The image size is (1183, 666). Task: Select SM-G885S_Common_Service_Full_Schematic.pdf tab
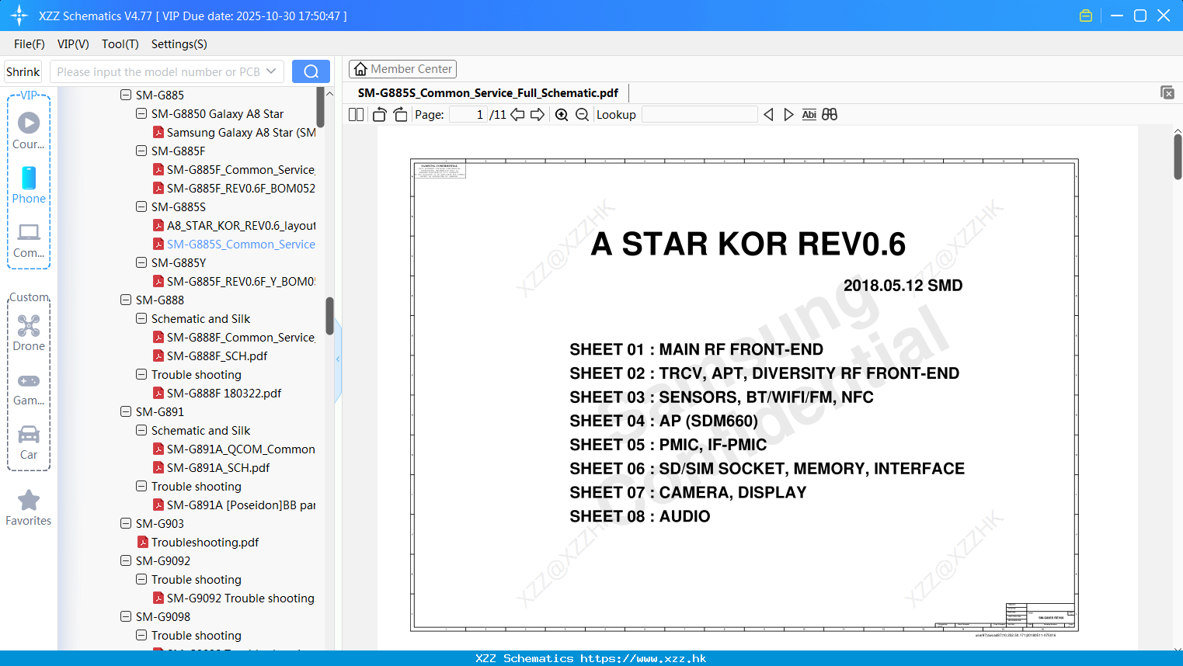coord(488,92)
